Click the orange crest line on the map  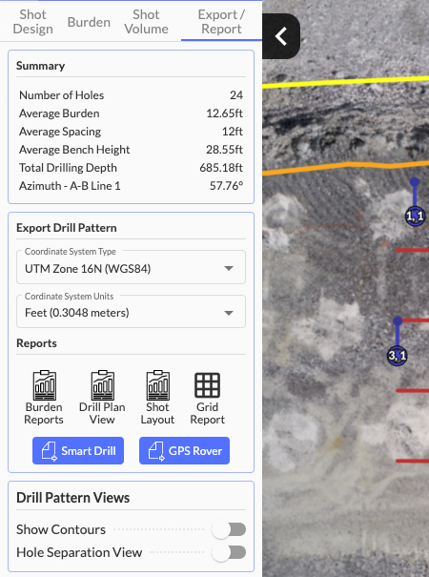click(x=346, y=166)
